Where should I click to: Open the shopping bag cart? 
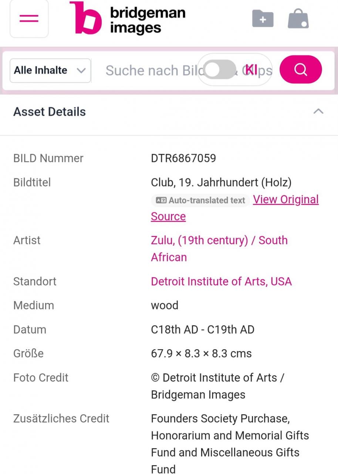(x=298, y=19)
